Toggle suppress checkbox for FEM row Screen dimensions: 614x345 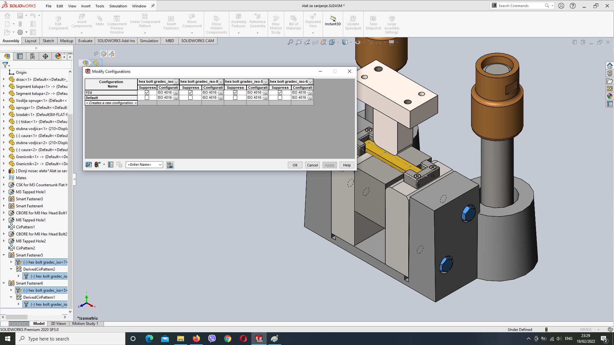[147, 92]
